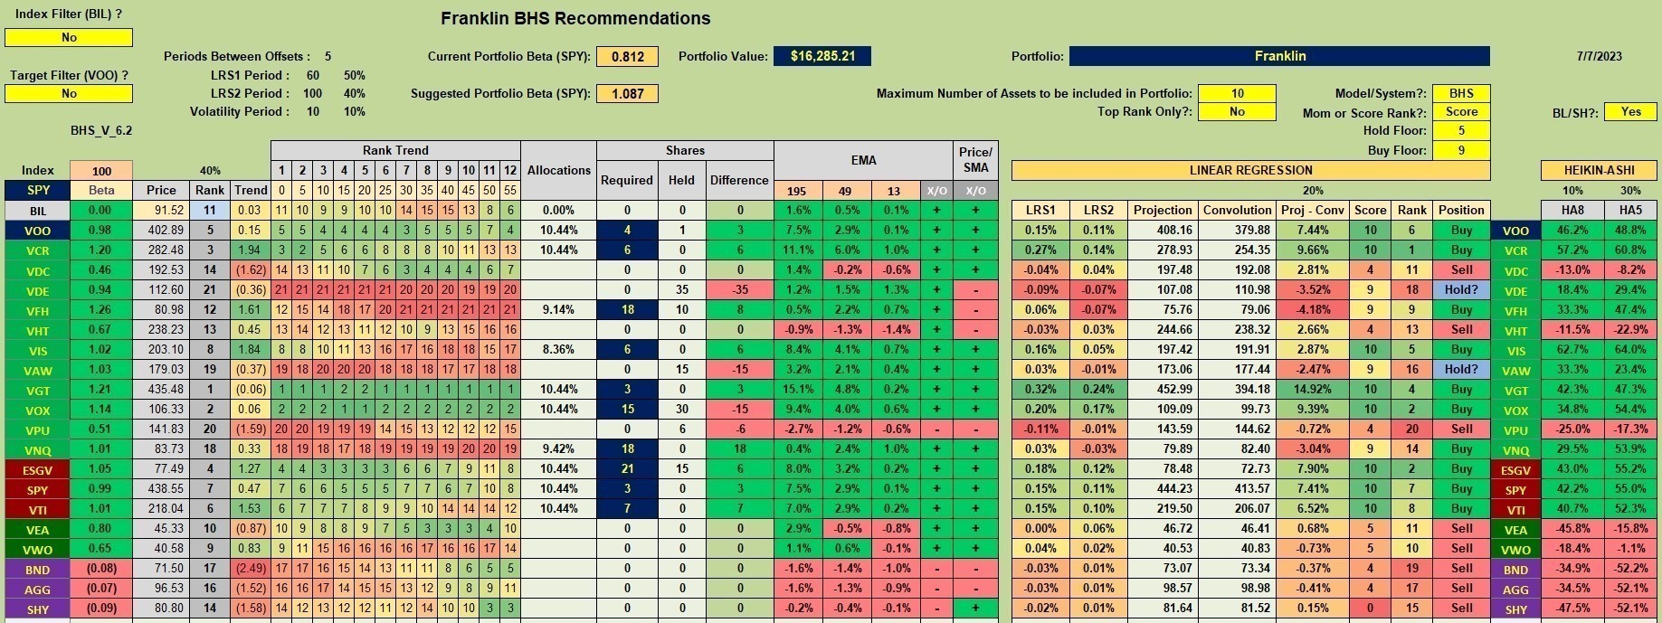The image size is (1662, 623).
Task: Select the VGT Proj - Conv value 14.92%
Action: tap(1312, 390)
